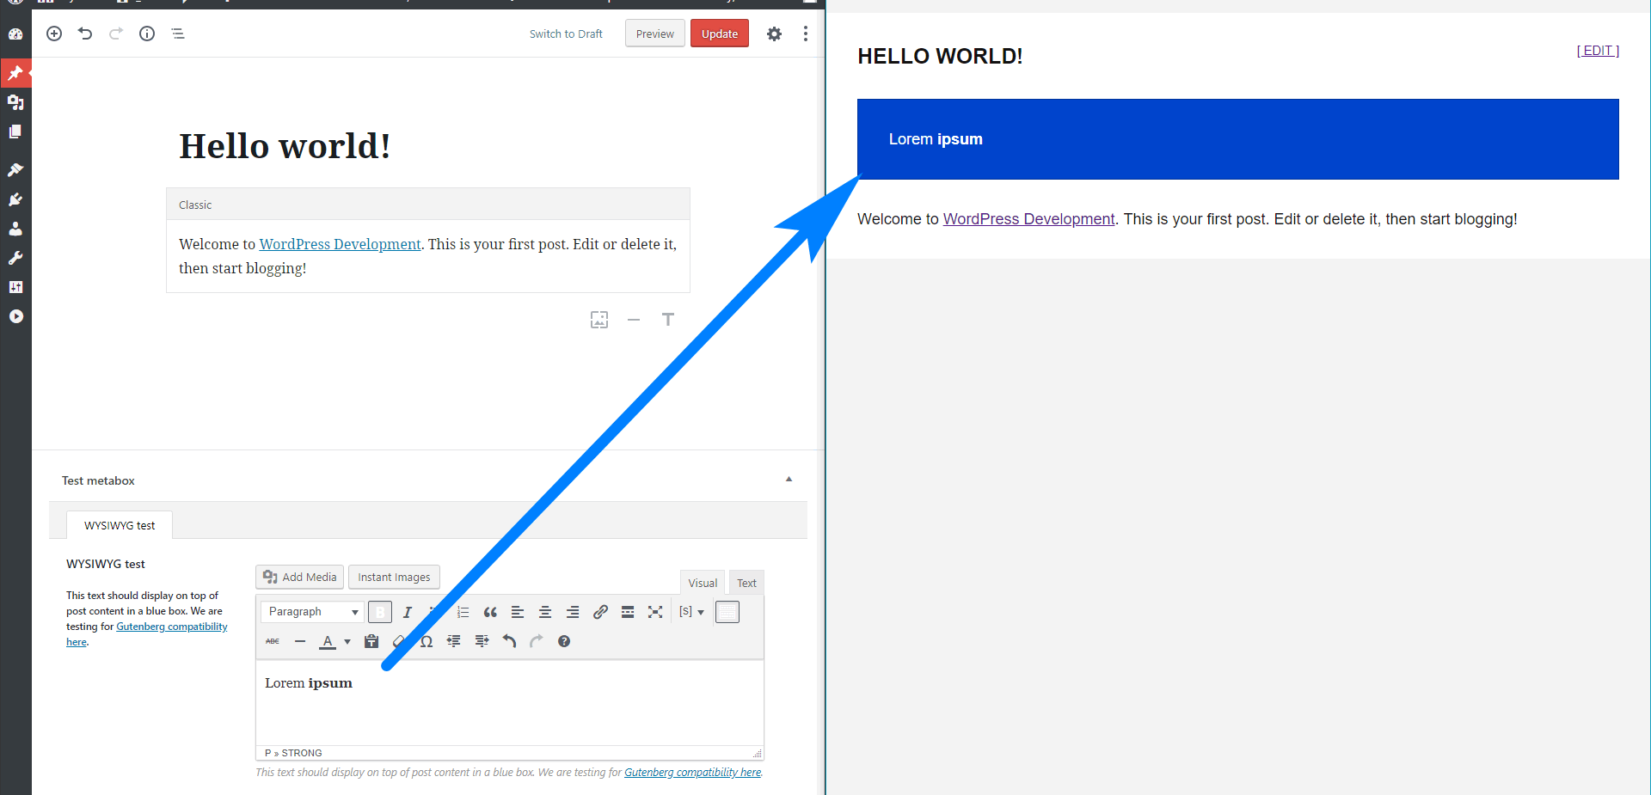The width and height of the screenshot is (1651, 795).
Task: Switch to the Text editor tab
Action: pyautogui.click(x=746, y=583)
